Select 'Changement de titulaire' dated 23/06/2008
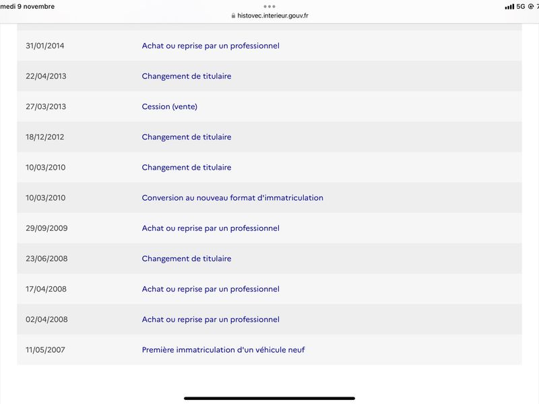The width and height of the screenshot is (539, 404). tap(187, 259)
